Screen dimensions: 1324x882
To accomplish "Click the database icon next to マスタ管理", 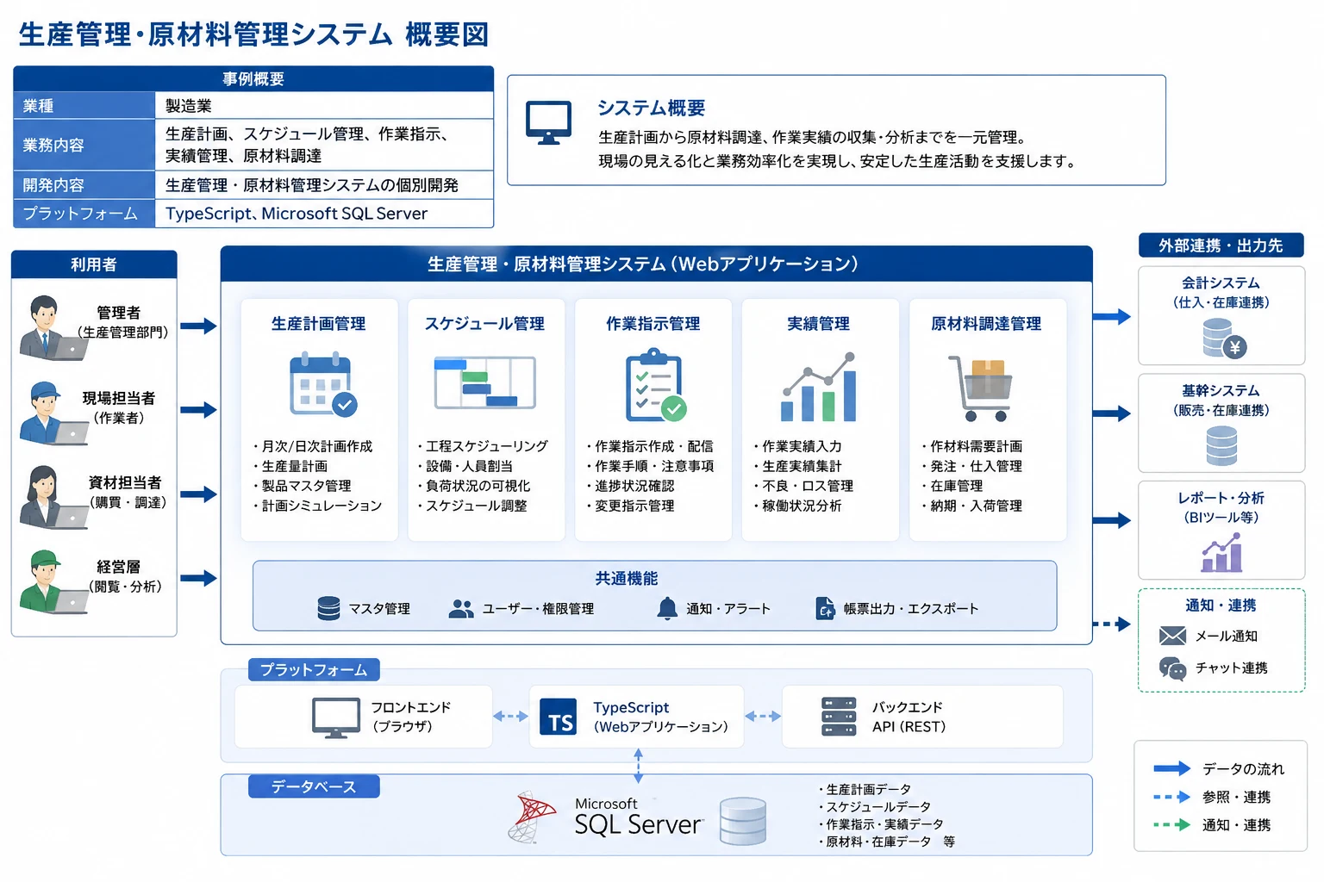I will coord(328,609).
